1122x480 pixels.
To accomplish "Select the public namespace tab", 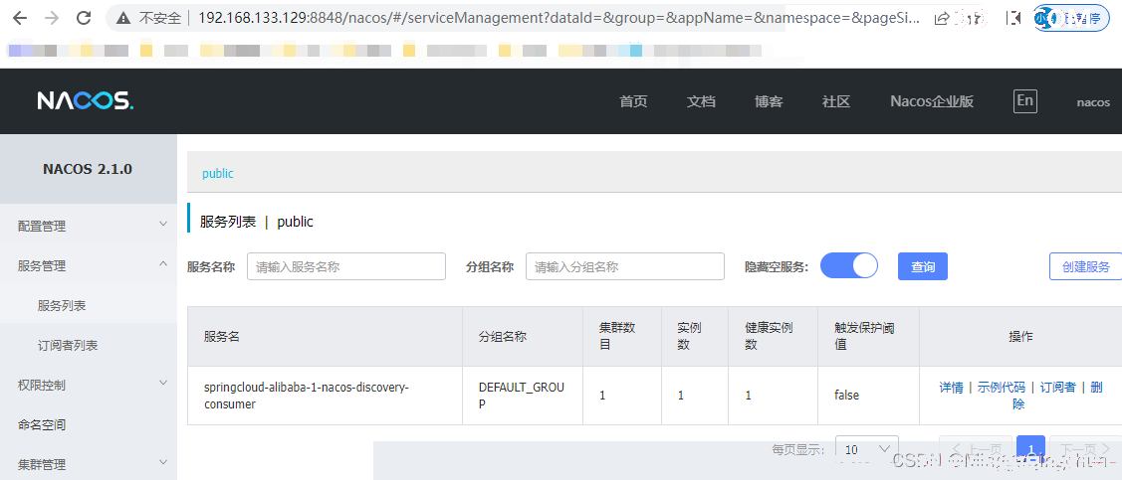I will (x=217, y=174).
